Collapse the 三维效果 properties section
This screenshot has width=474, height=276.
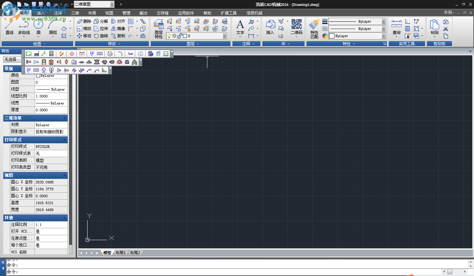pyautogui.click(x=65, y=118)
